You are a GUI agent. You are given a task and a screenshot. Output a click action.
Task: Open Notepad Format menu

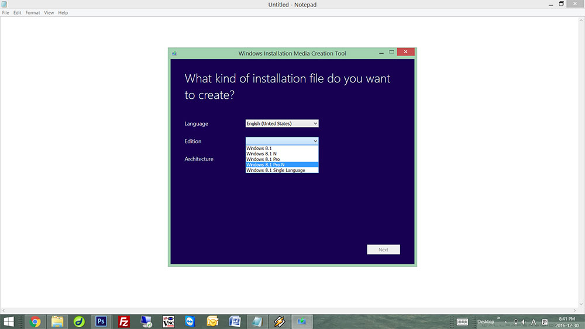pyautogui.click(x=32, y=13)
